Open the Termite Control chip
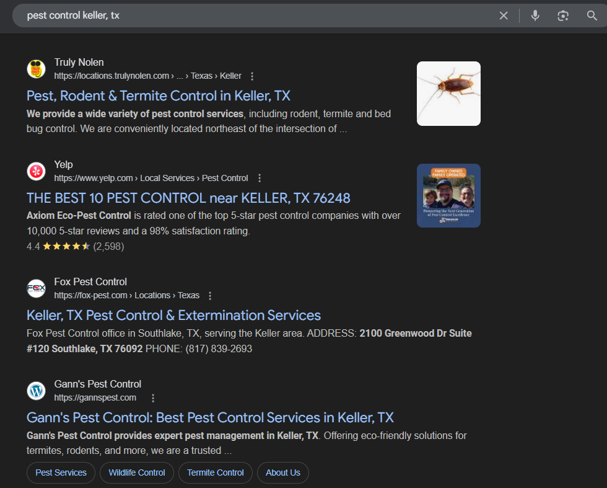 [216, 472]
